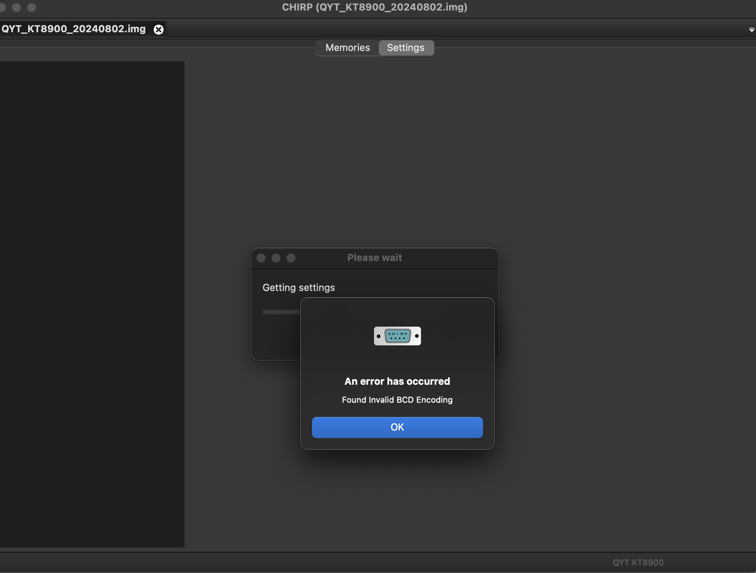The height and width of the screenshot is (573, 756).
Task: Click the 'An error has occurred' heading
Action: [x=397, y=381]
